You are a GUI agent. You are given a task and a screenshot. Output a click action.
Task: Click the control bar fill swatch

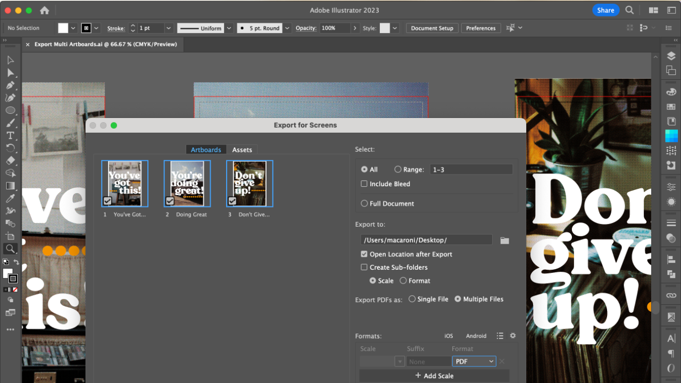coord(63,28)
